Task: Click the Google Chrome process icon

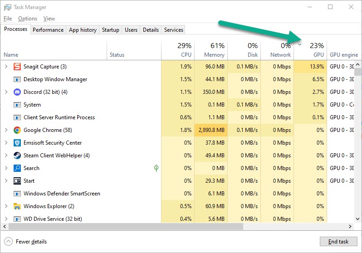Action: [x=17, y=130]
